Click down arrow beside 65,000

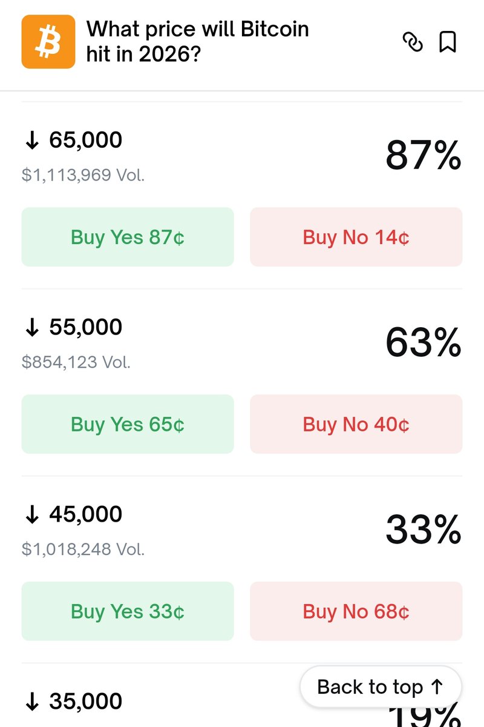(x=31, y=141)
